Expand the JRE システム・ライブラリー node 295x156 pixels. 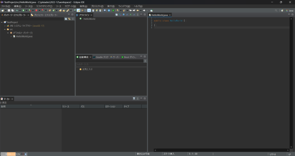[x=5, y=26]
